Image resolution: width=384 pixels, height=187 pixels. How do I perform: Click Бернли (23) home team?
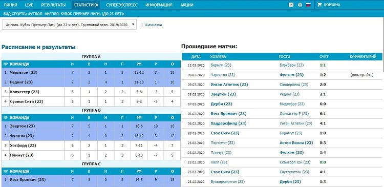pyautogui.click(x=221, y=65)
